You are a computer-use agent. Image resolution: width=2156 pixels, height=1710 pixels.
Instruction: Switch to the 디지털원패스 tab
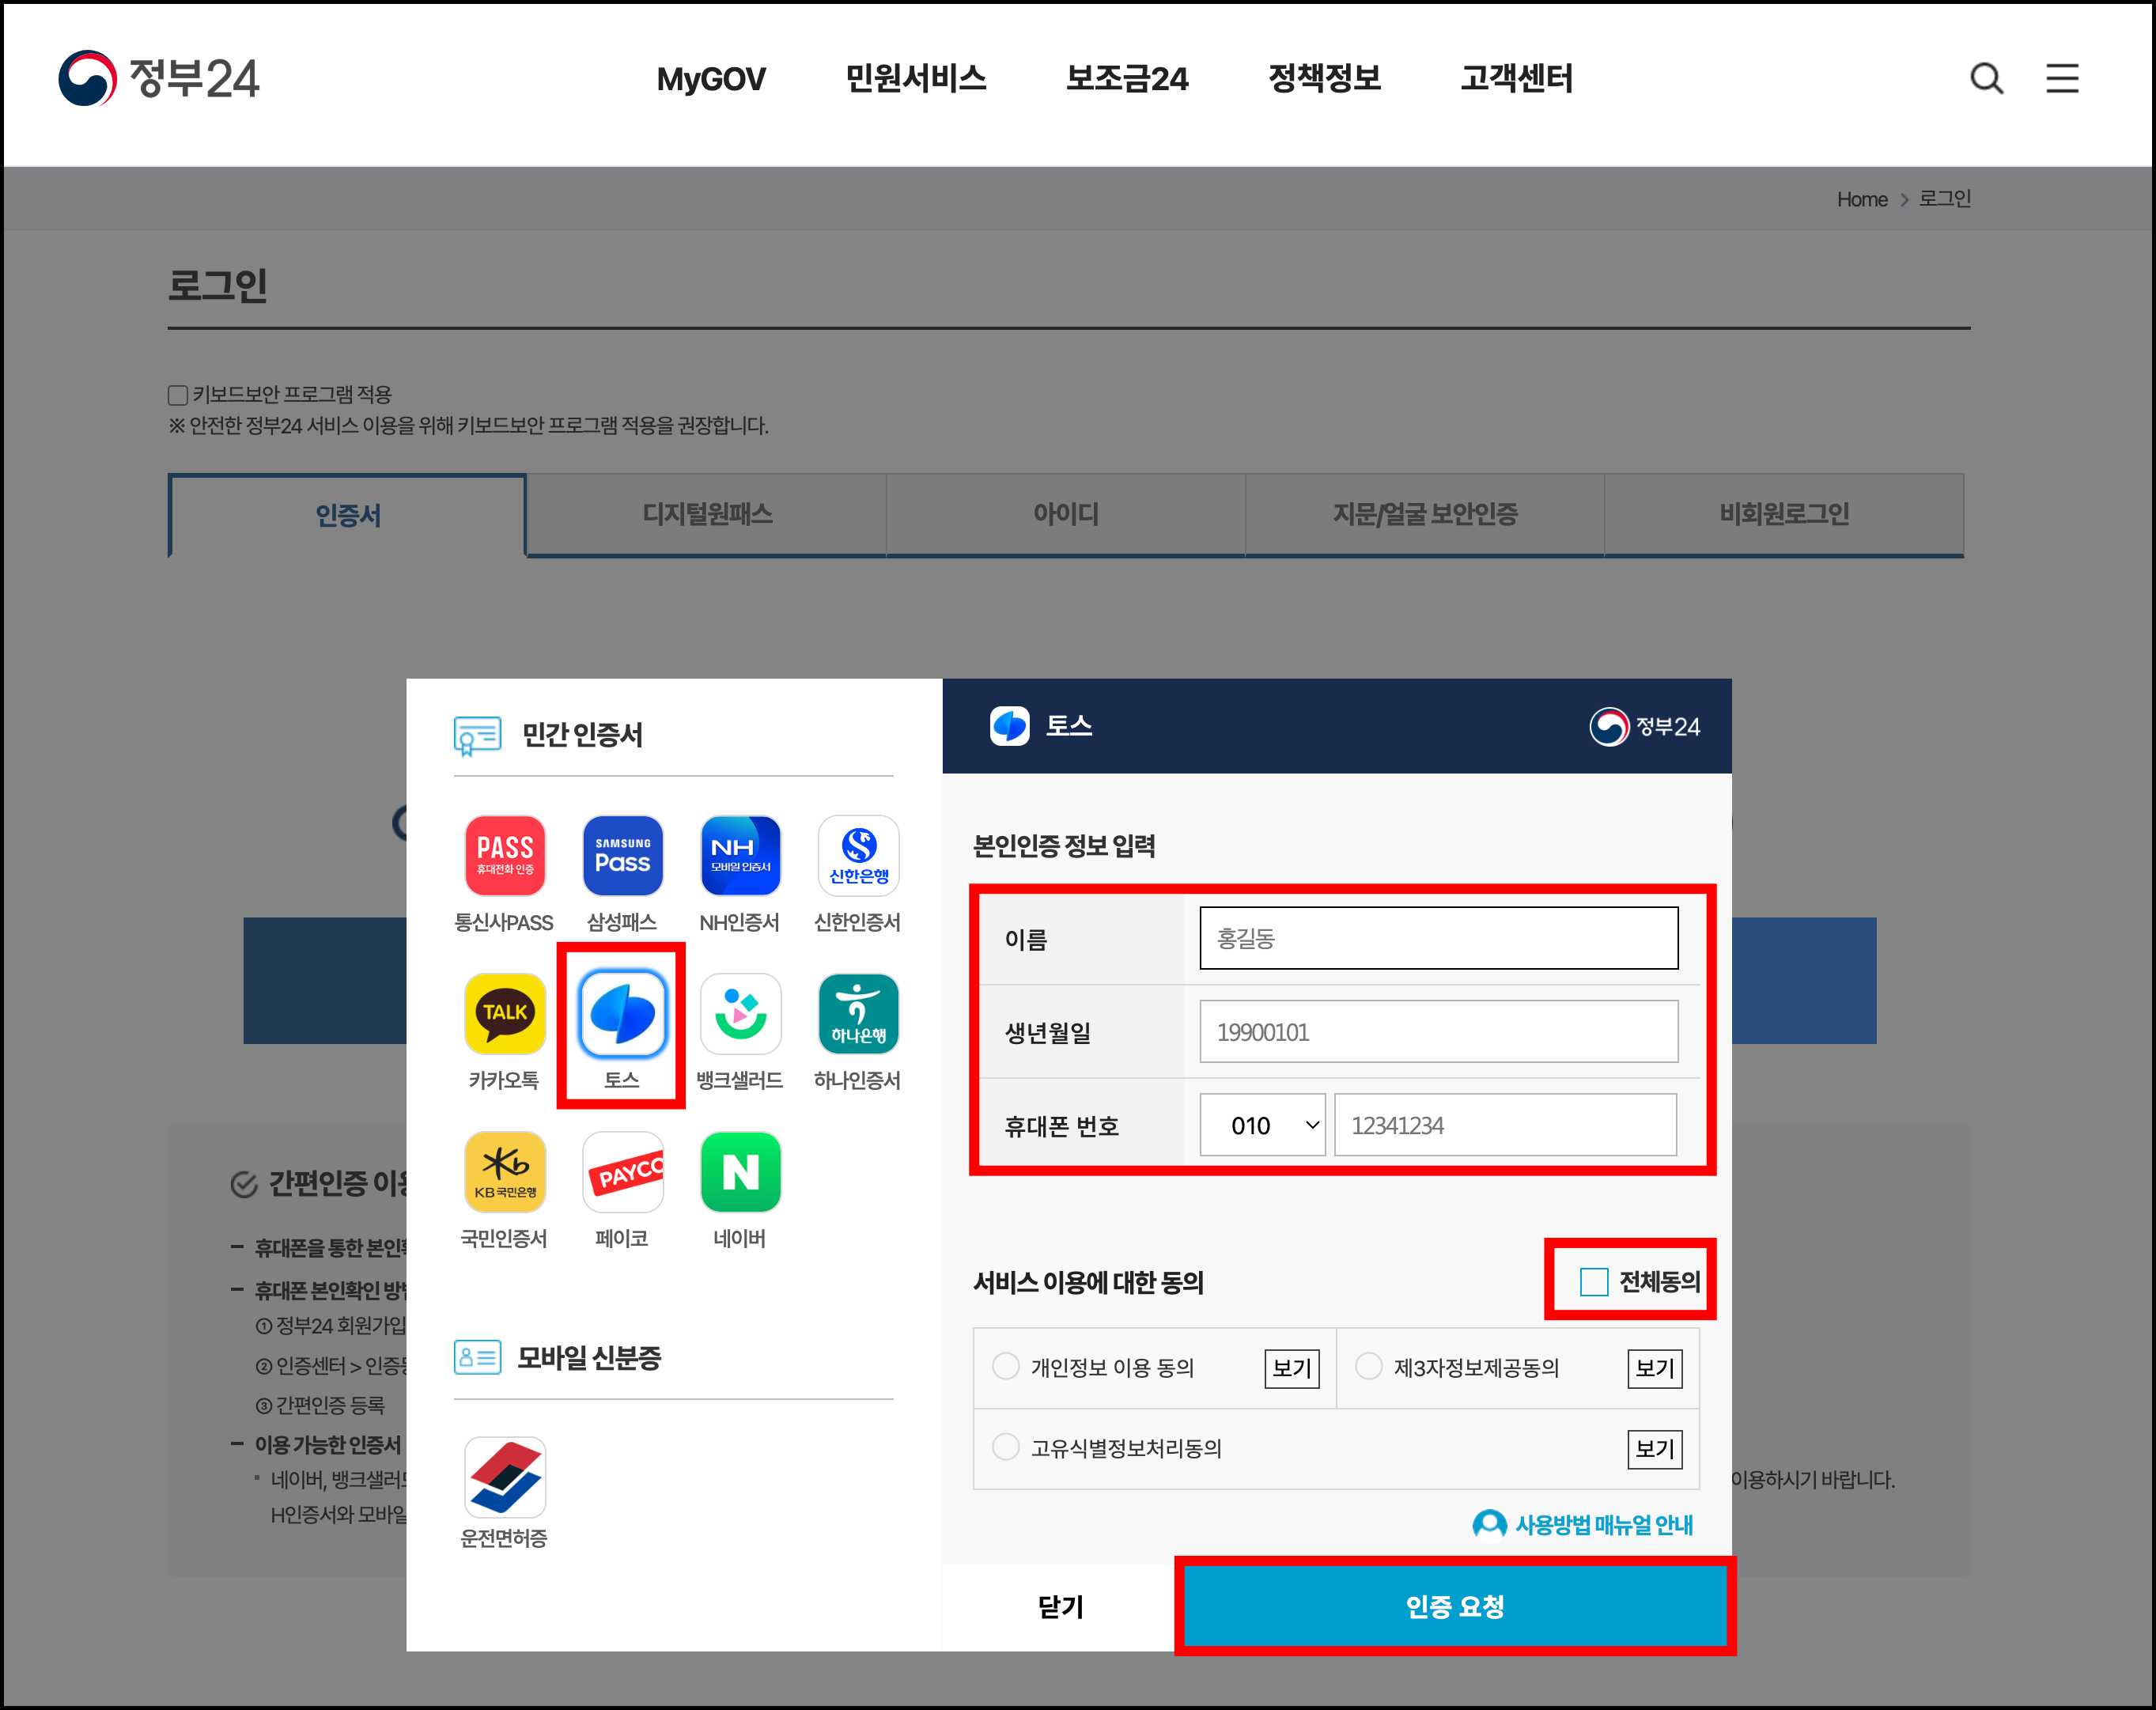tap(707, 514)
